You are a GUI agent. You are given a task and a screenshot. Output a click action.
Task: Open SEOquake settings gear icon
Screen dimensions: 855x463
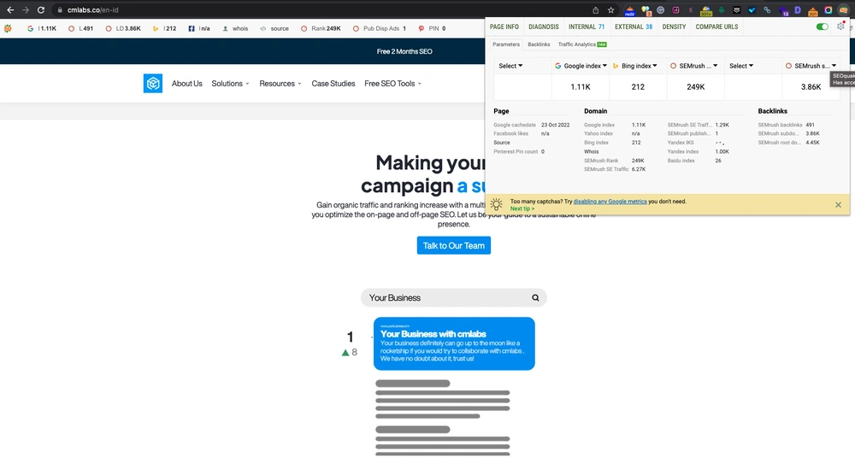[x=840, y=26]
